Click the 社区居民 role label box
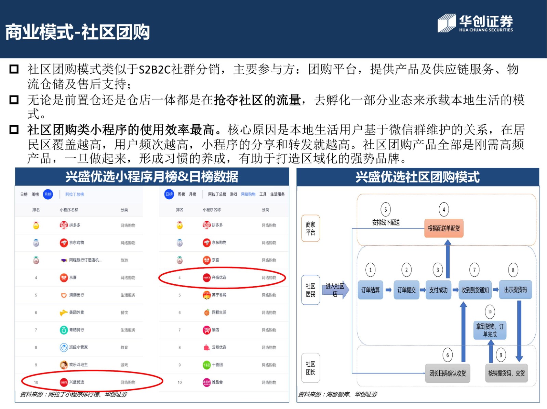 310,290
